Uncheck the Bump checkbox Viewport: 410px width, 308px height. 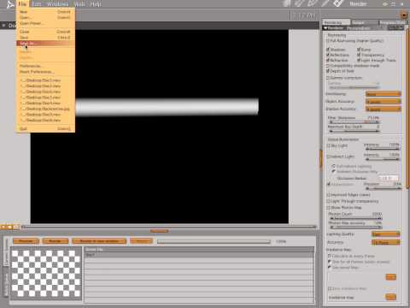pos(359,50)
